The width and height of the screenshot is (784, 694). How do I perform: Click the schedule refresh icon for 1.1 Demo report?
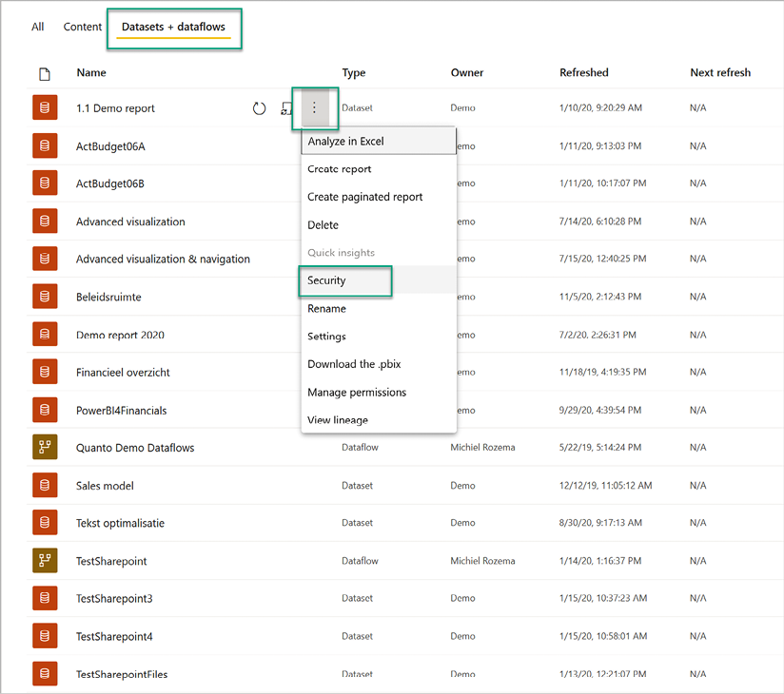[286, 108]
